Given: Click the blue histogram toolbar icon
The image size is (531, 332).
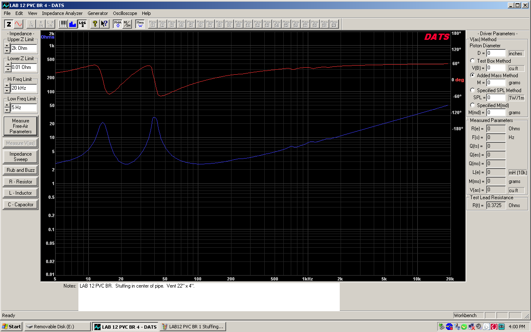Looking at the screenshot, I should click(73, 24).
